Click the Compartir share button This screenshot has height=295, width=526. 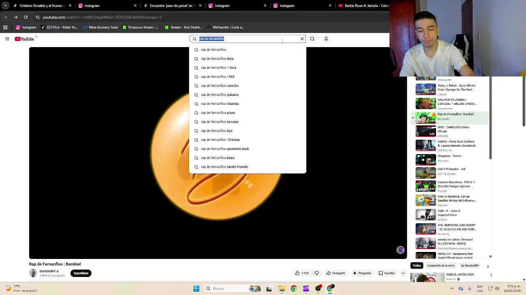[x=336, y=273]
